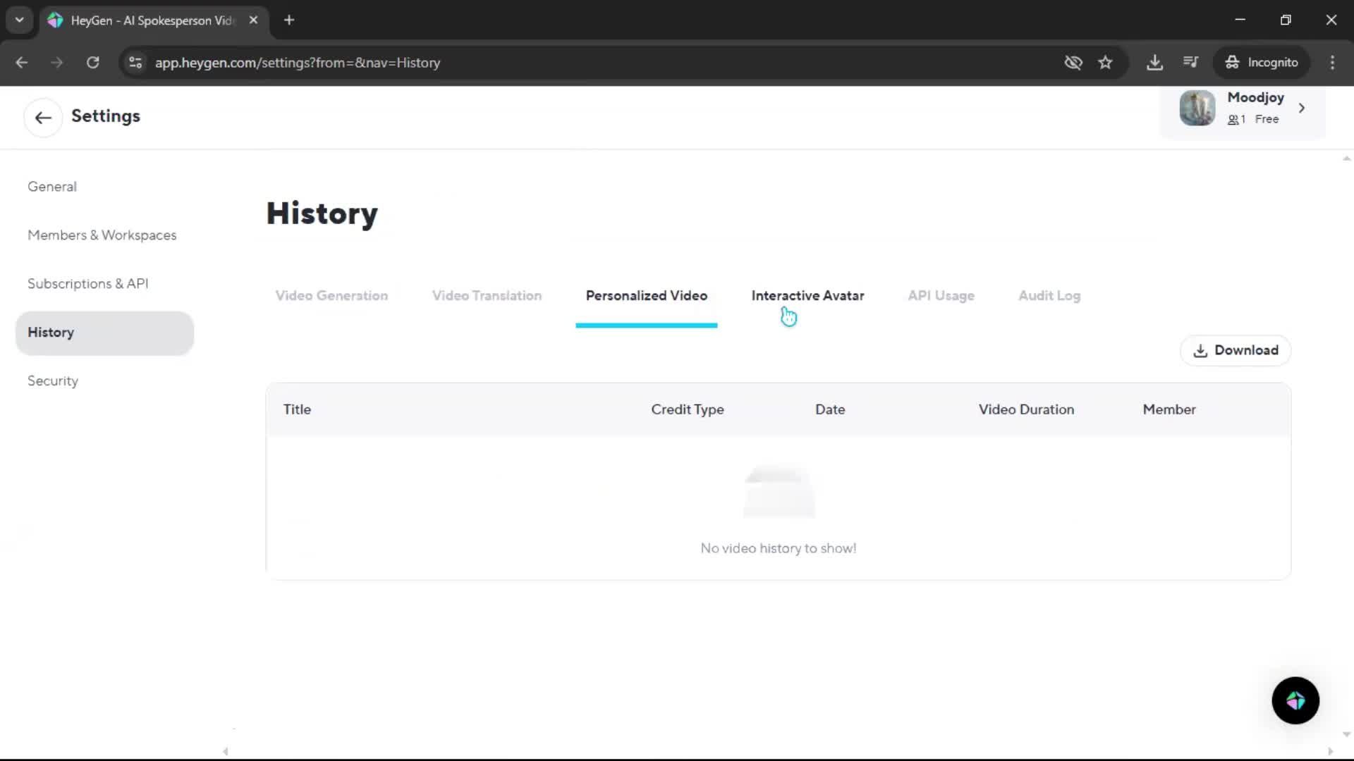Screen dimensions: 1354x761
Task: Open the Audit Log tab
Action: coord(1049,296)
